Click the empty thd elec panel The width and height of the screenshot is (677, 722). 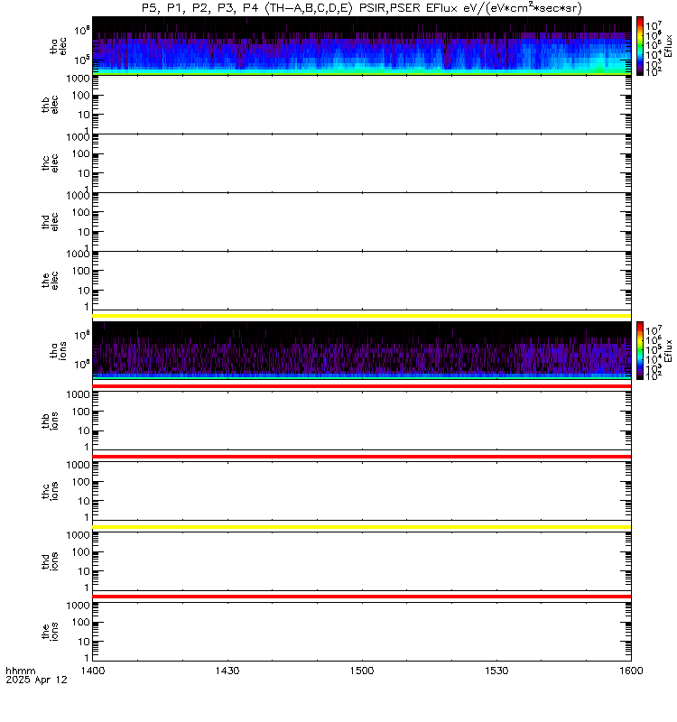[x=362, y=222]
